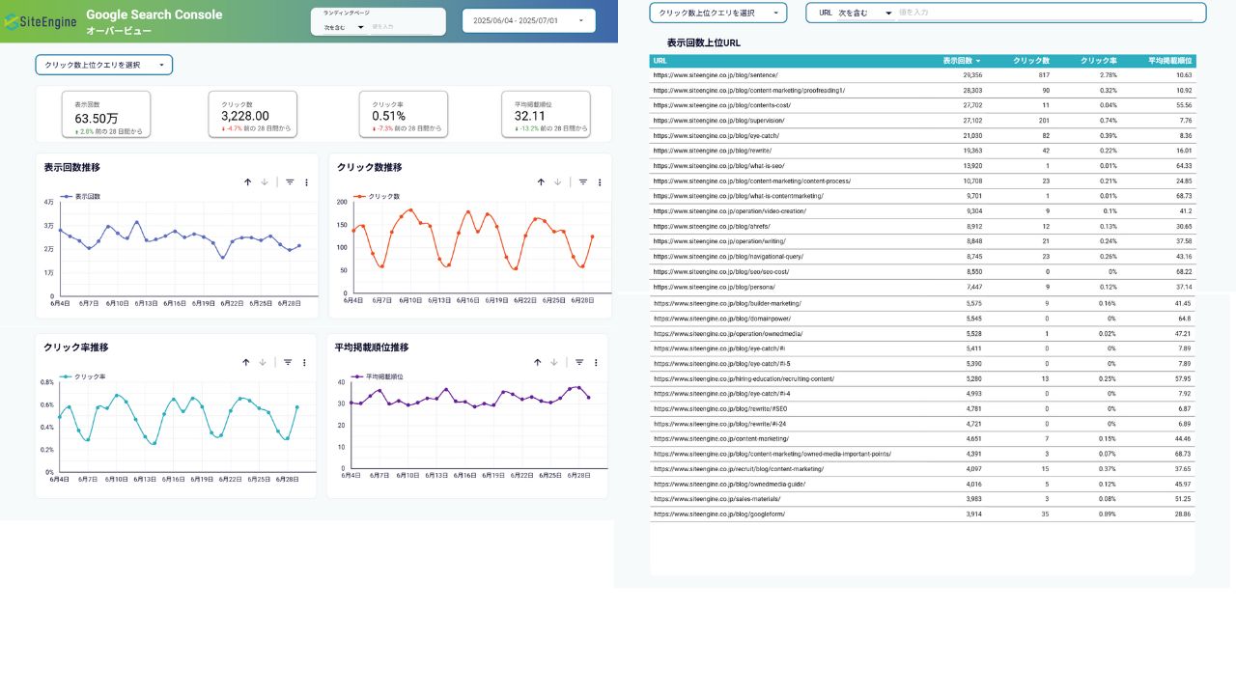Open the 2025/06/04 - 2025/07/01 date range picker

529,20
